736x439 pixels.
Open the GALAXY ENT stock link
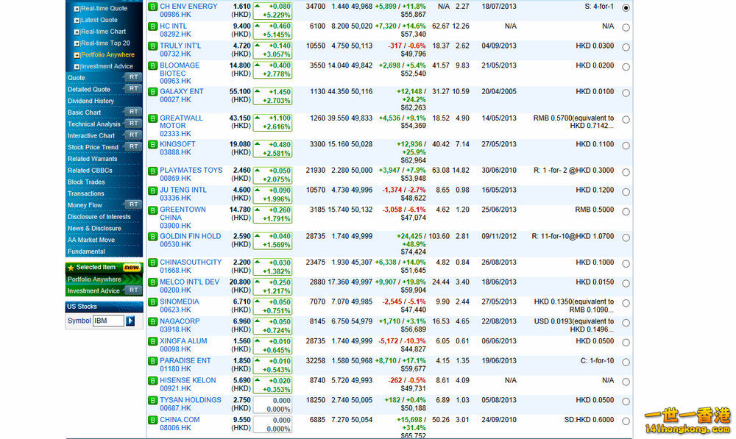tap(181, 91)
